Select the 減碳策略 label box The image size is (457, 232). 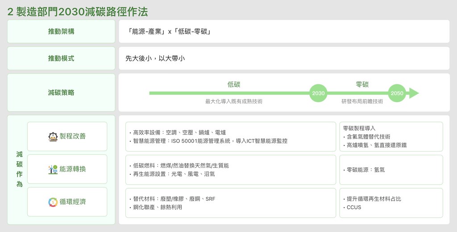coord(61,93)
